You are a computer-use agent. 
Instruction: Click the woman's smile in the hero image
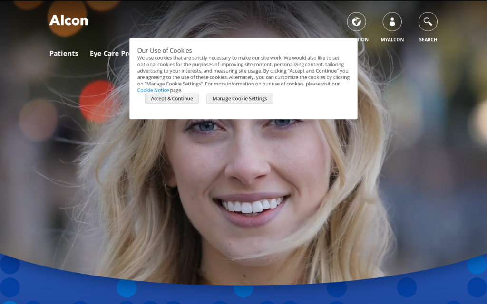tap(251, 206)
